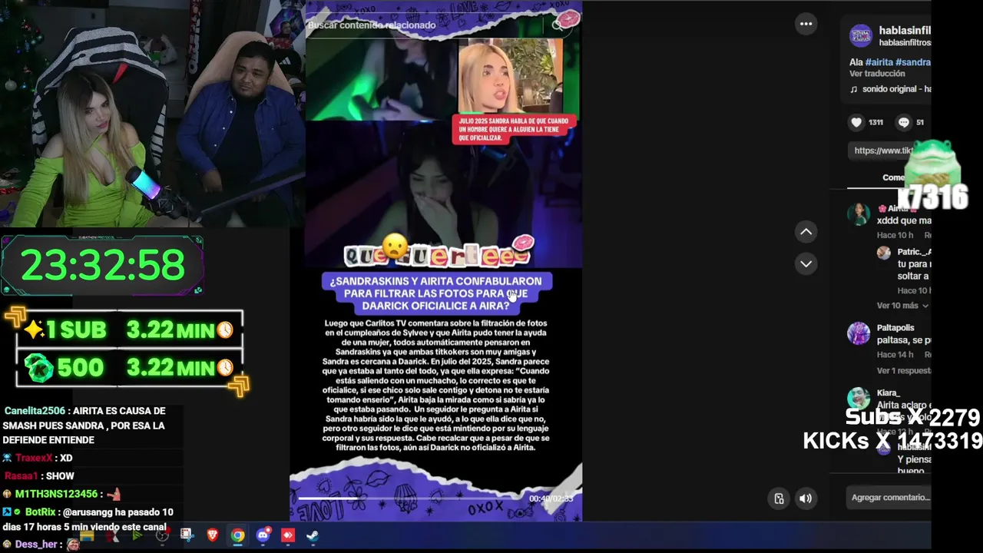Image resolution: width=983 pixels, height=553 pixels.
Task: Click the TikTok video to pause
Action: [435, 261]
